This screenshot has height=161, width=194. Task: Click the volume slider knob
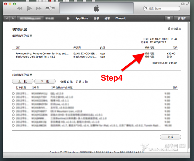tap(50, 8)
